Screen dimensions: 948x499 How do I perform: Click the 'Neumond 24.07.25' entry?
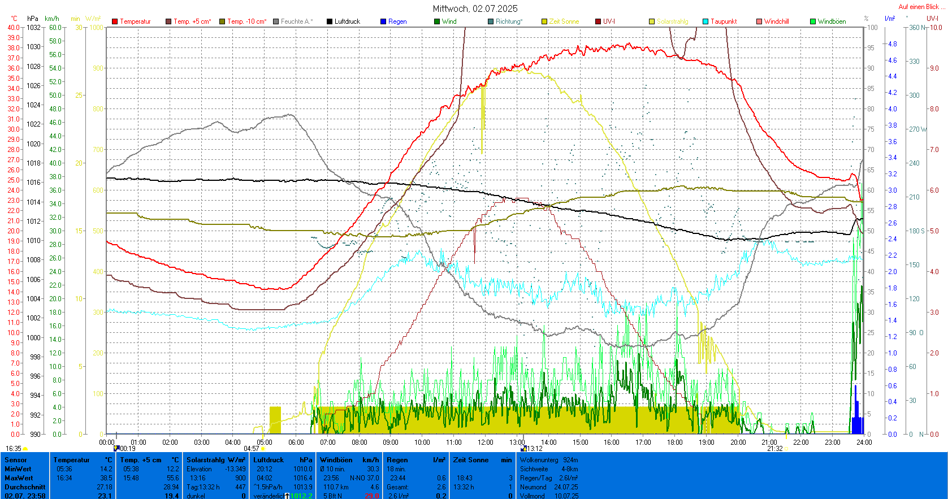point(549,487)
